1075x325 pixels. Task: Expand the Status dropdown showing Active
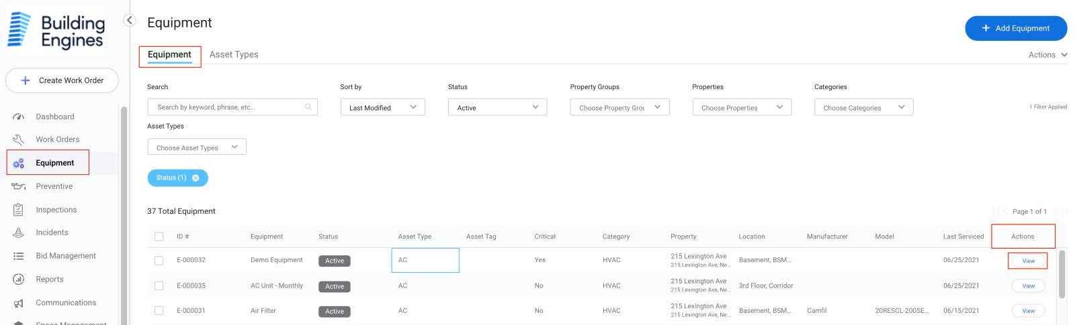pyautogui.click(x=497, y=107)
